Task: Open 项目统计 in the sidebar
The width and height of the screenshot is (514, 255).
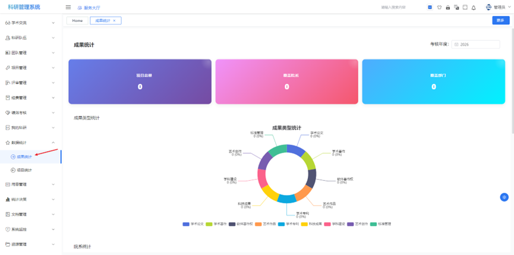Action: (25, 170)
